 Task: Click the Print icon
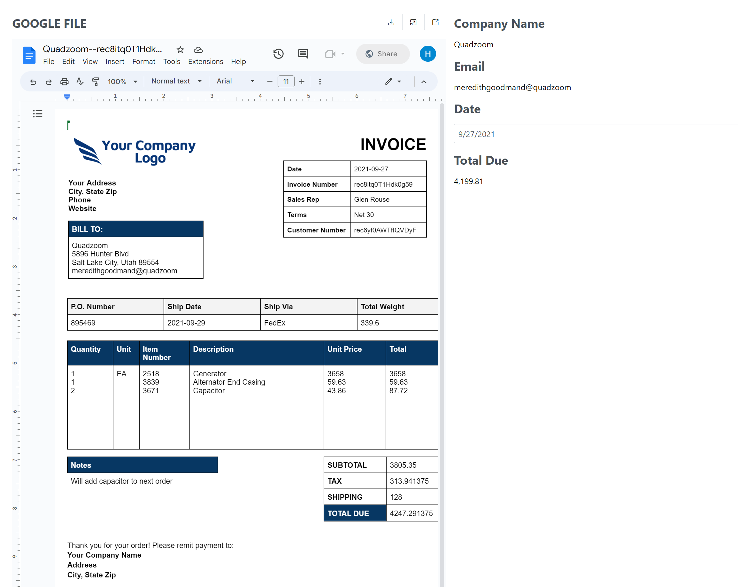[64, 82]
